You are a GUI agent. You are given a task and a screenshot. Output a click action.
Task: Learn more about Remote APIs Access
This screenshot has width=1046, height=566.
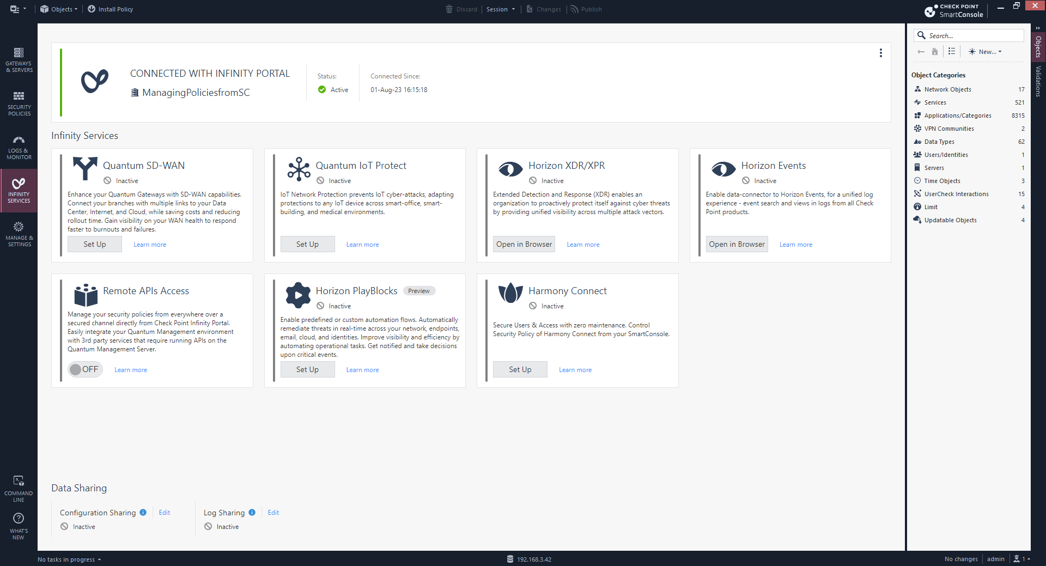[131, 370]
